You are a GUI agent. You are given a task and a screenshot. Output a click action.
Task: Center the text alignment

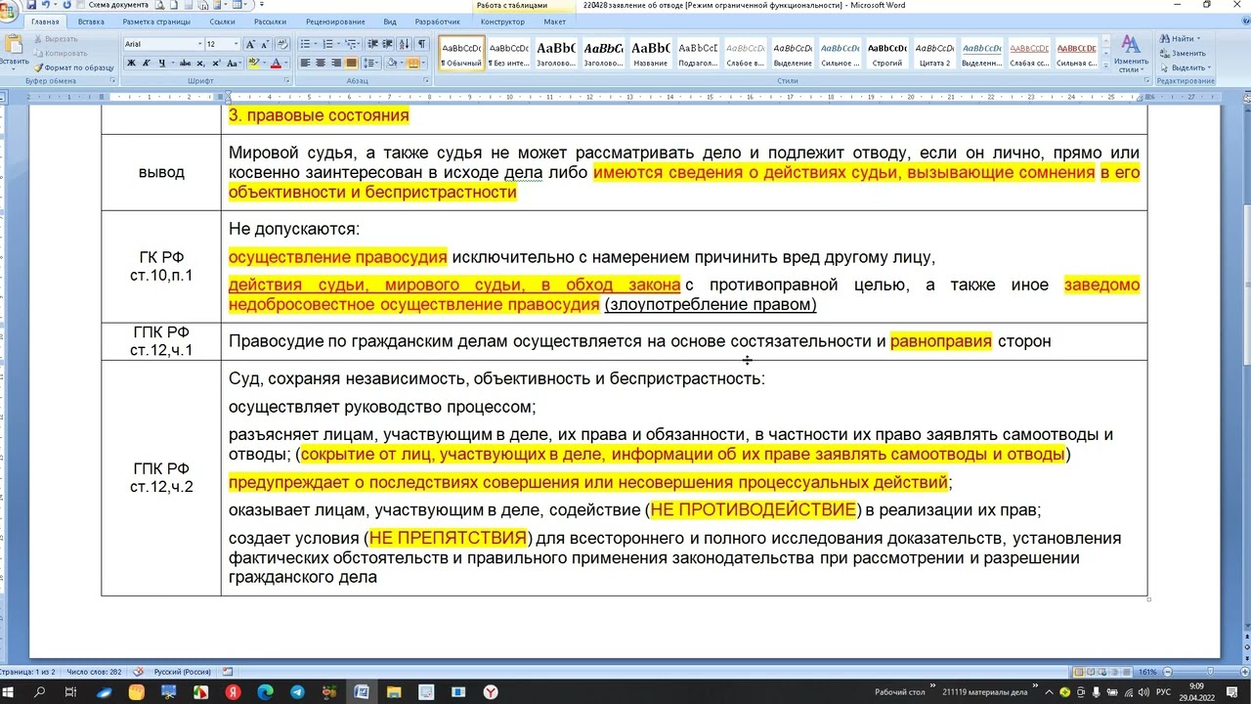coord(321,63)
